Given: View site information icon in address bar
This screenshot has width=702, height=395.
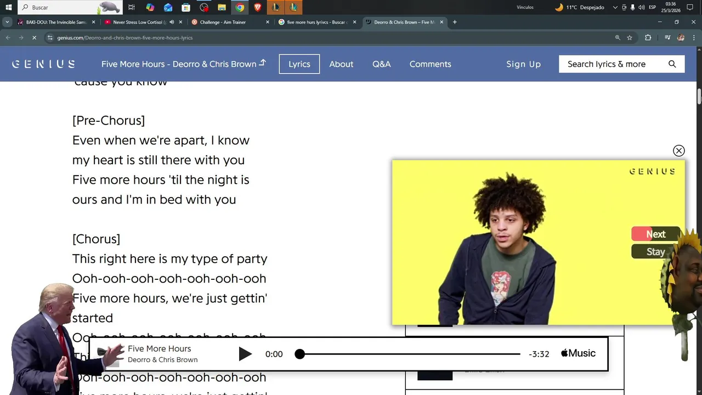Looking at the screenshot, I should click(x=50, y=37).
